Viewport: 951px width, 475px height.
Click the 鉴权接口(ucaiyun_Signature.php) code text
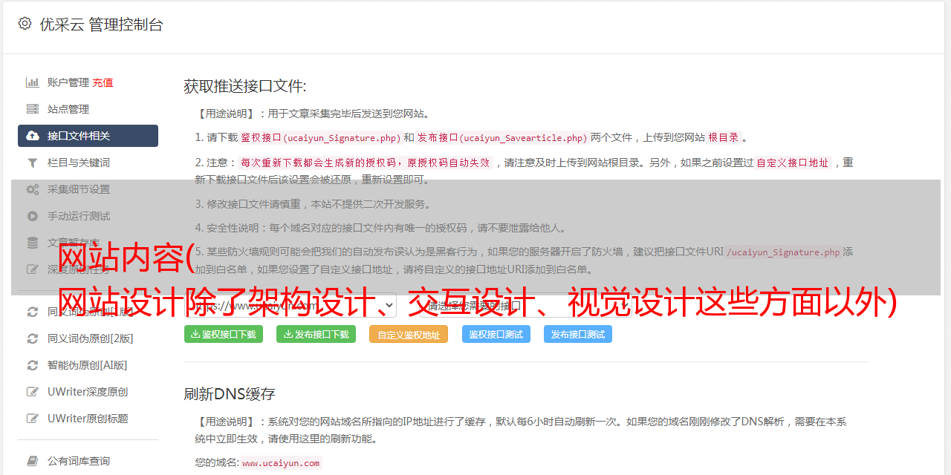click(320, 137)
